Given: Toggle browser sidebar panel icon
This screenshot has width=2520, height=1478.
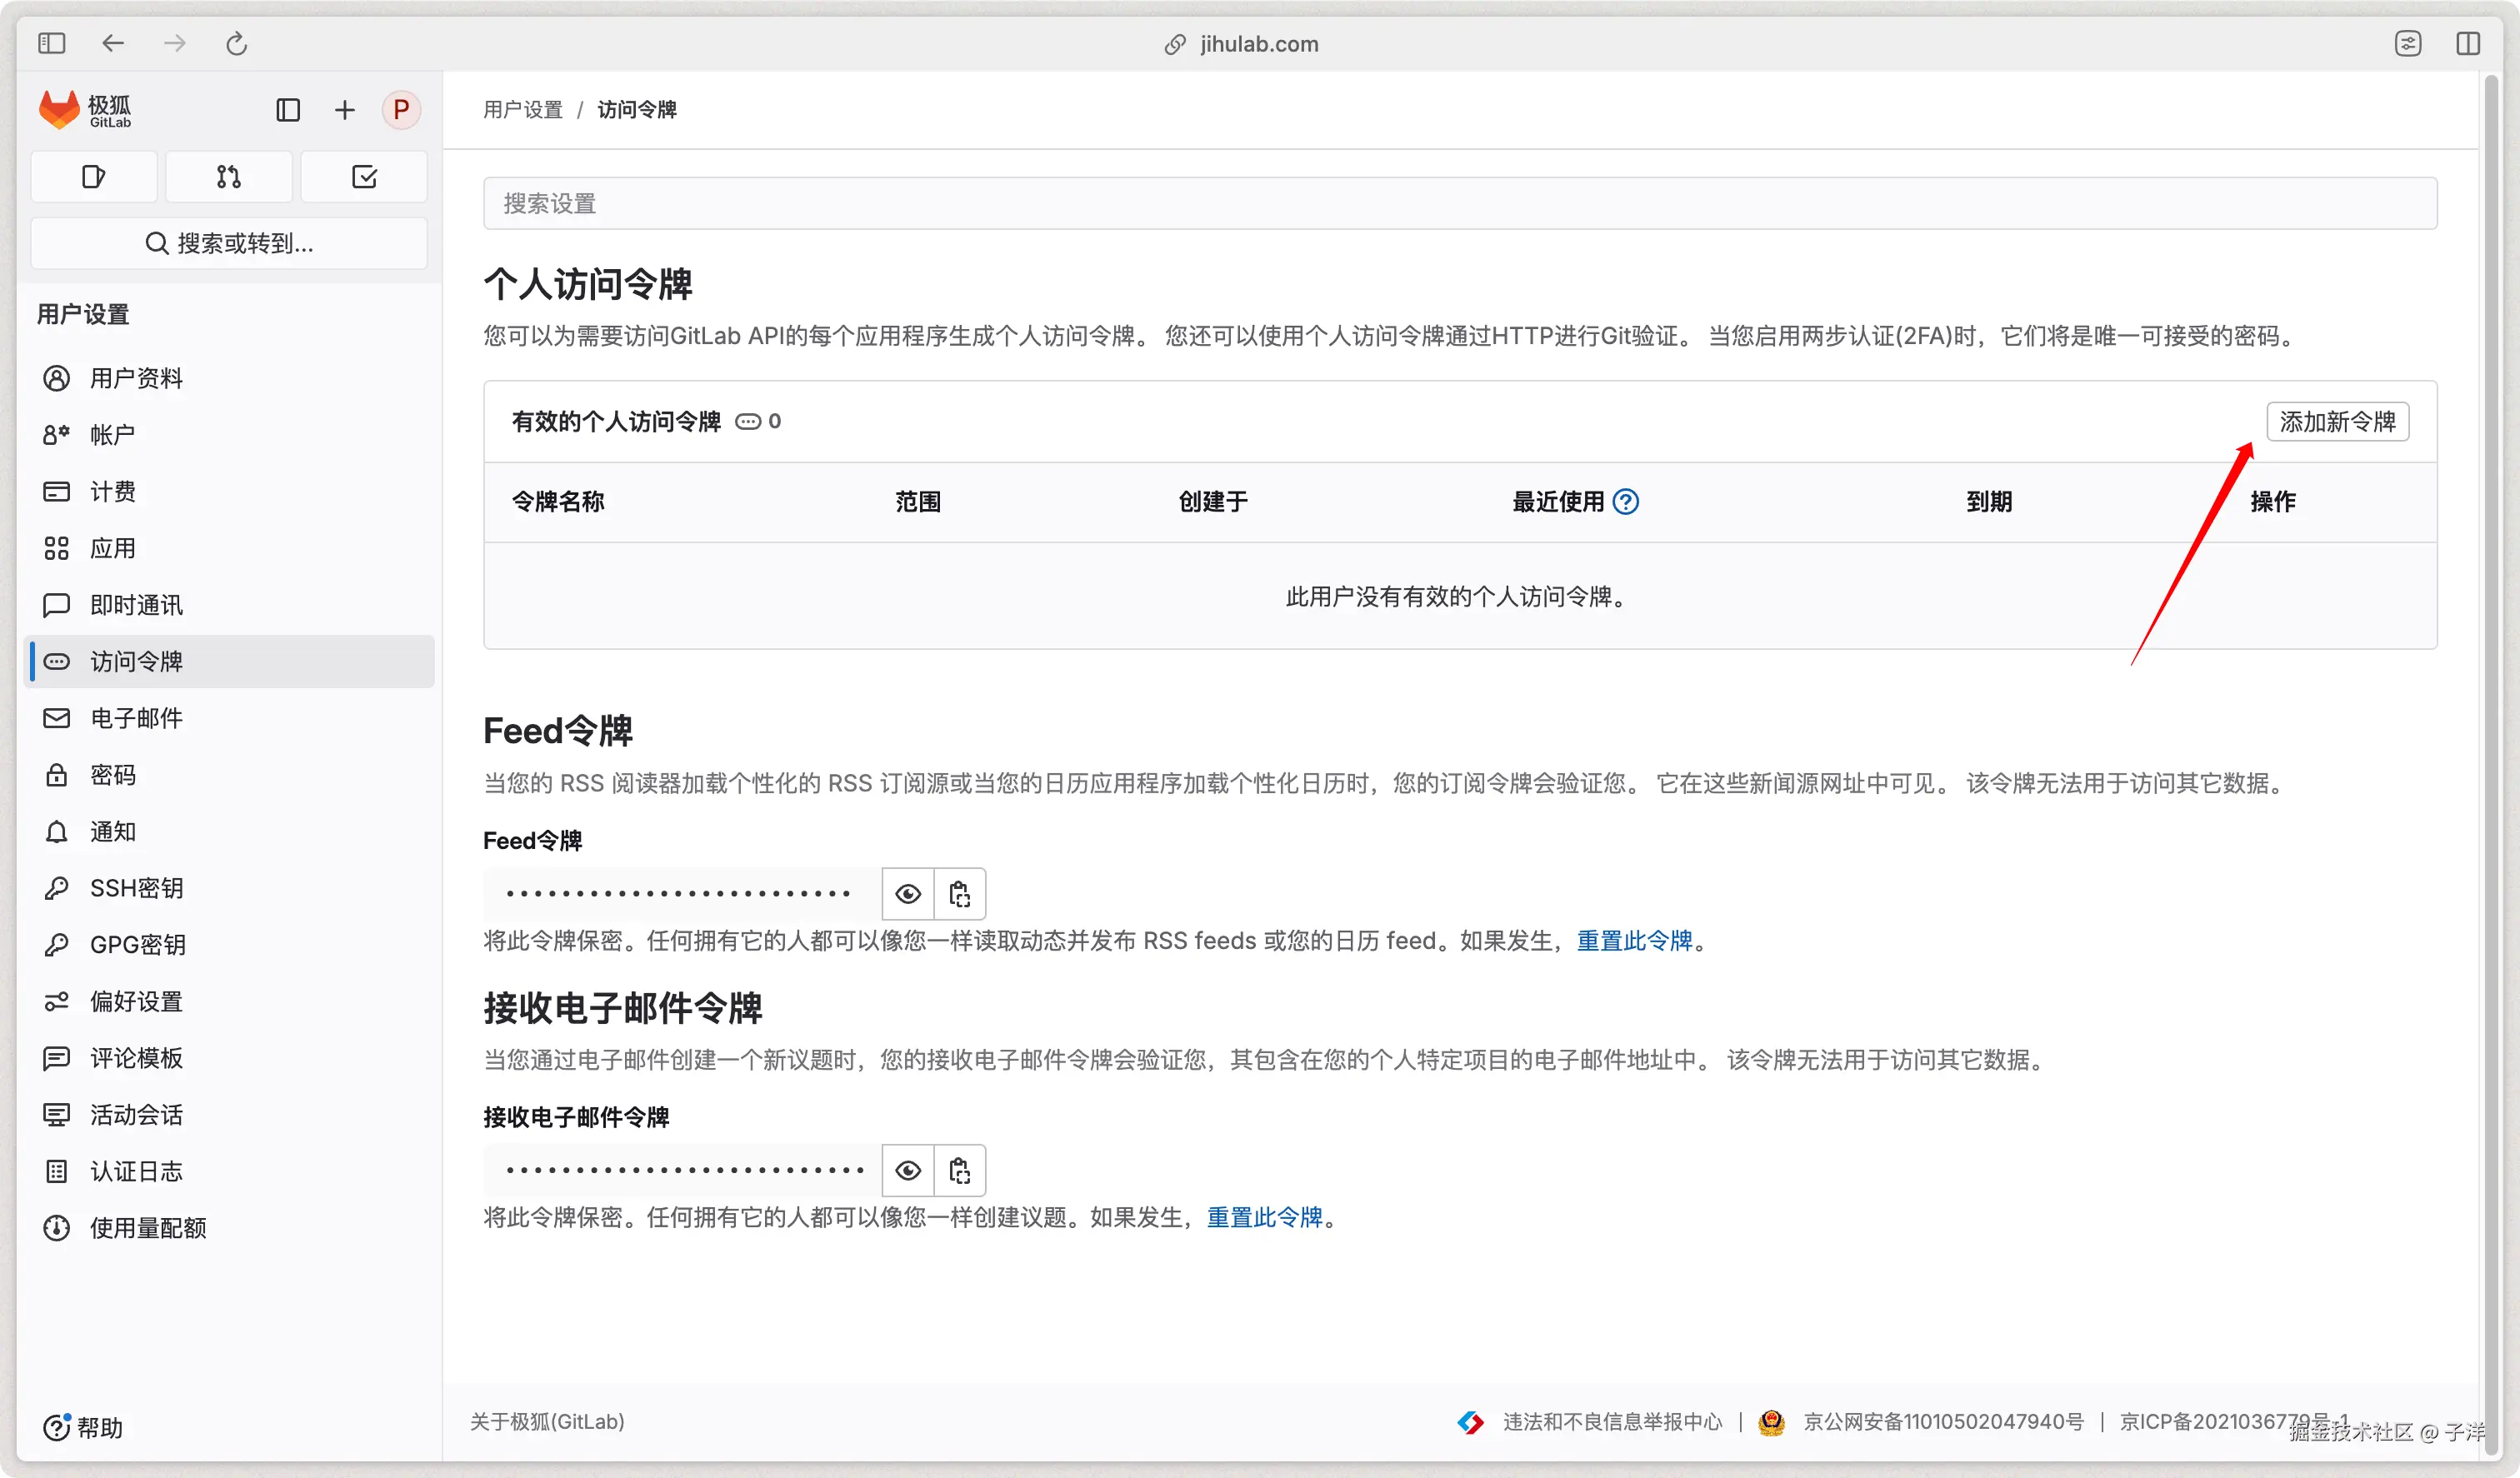Looking at the screenshot, I should (52, 44).
